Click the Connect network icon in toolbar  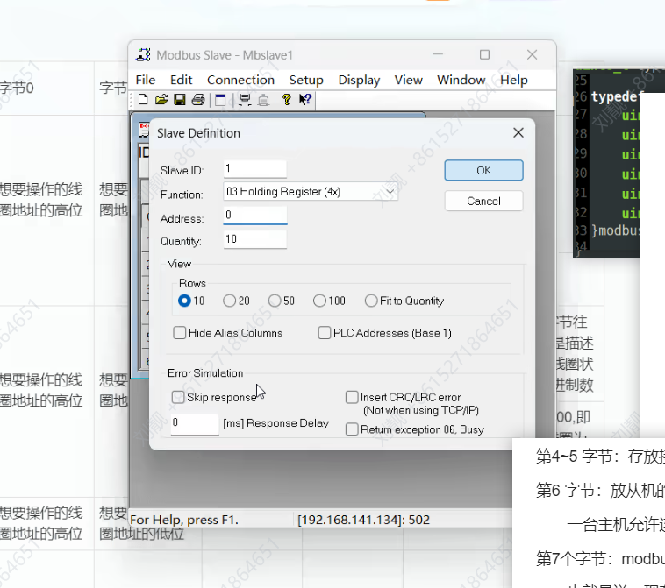tap(245, 100)
